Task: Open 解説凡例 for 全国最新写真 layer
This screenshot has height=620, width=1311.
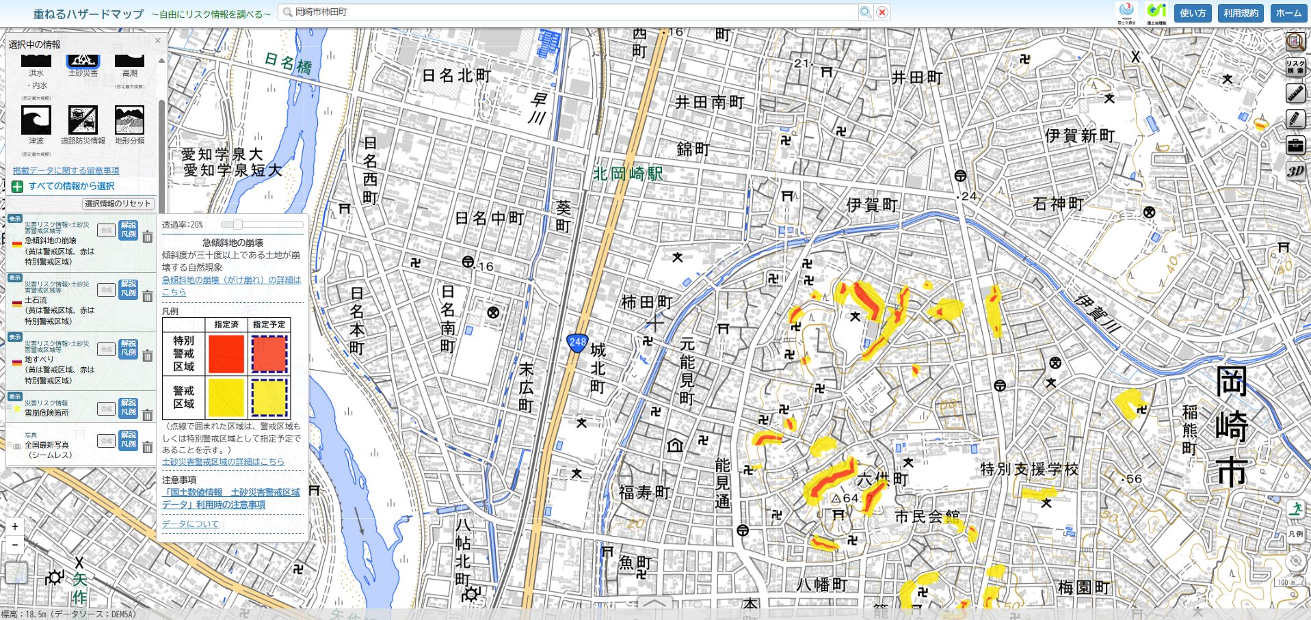Action: pyautogui.click(x=129, y=440)
